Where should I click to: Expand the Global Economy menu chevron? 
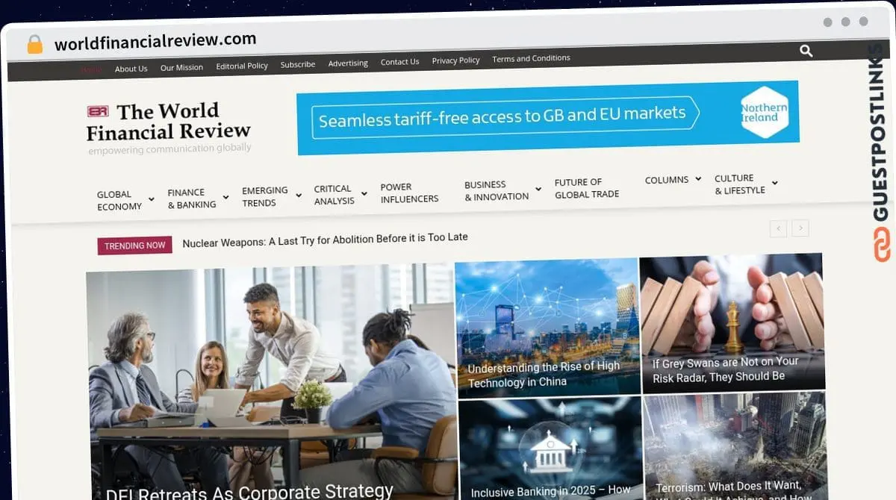(x=152, y=200)
